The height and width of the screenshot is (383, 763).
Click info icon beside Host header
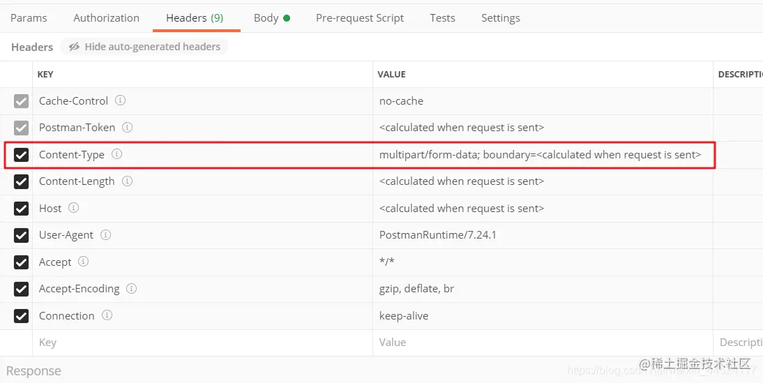click(x=73, y=208)
